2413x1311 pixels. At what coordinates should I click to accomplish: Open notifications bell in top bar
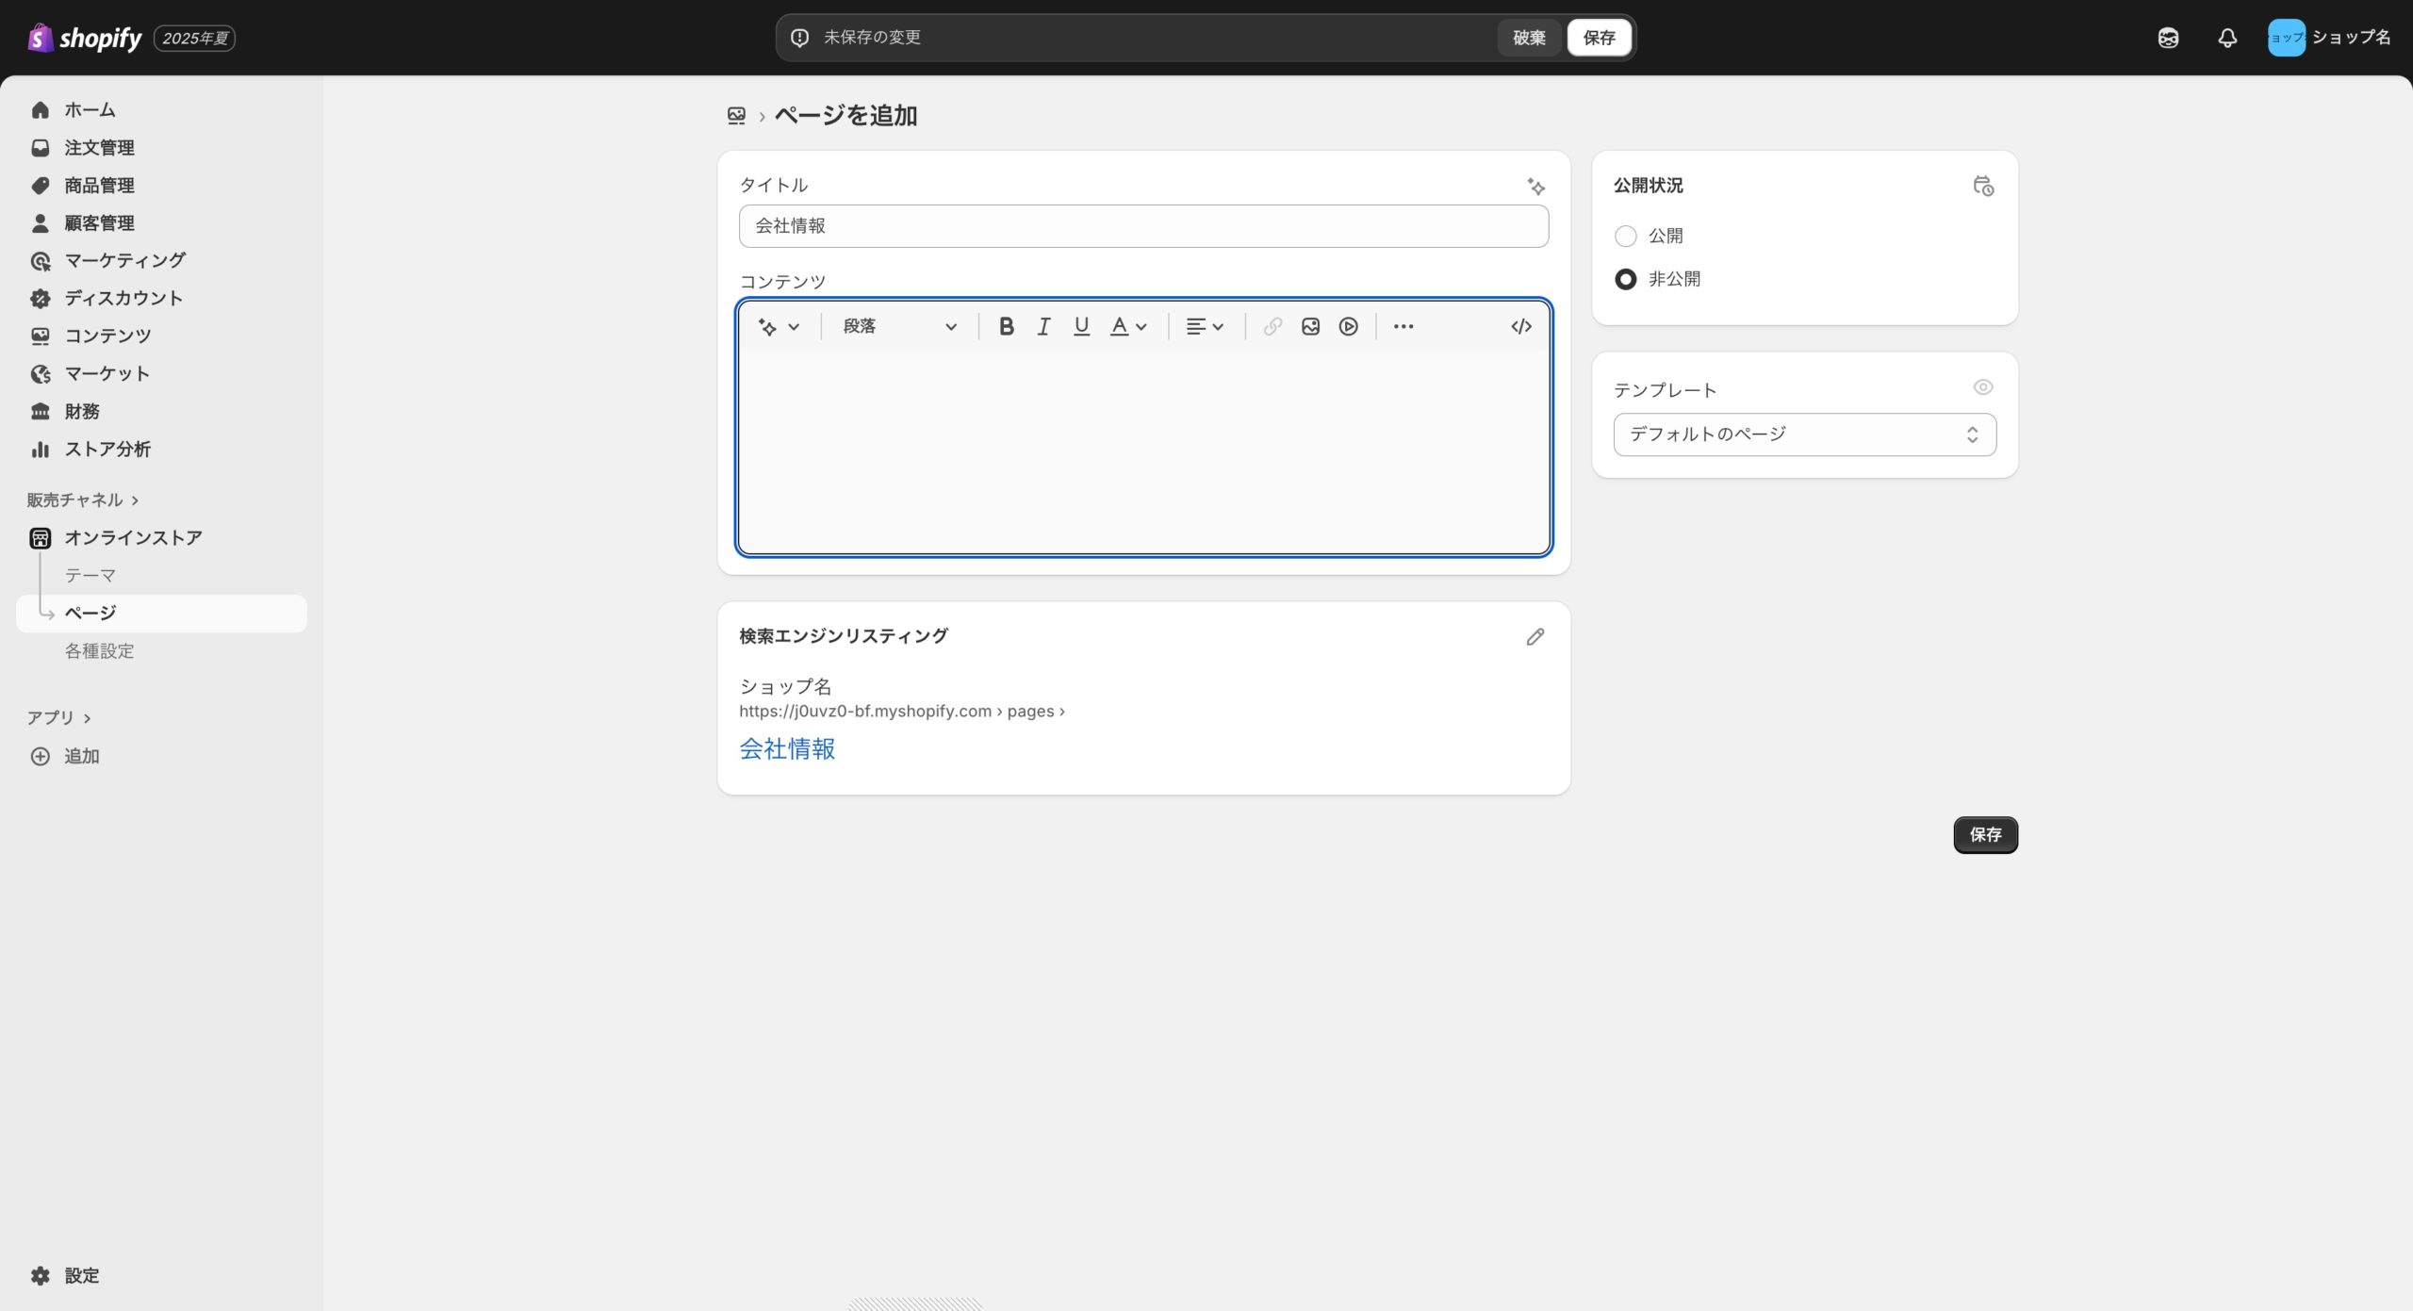pyautogui.click(x=2226, y=38)
